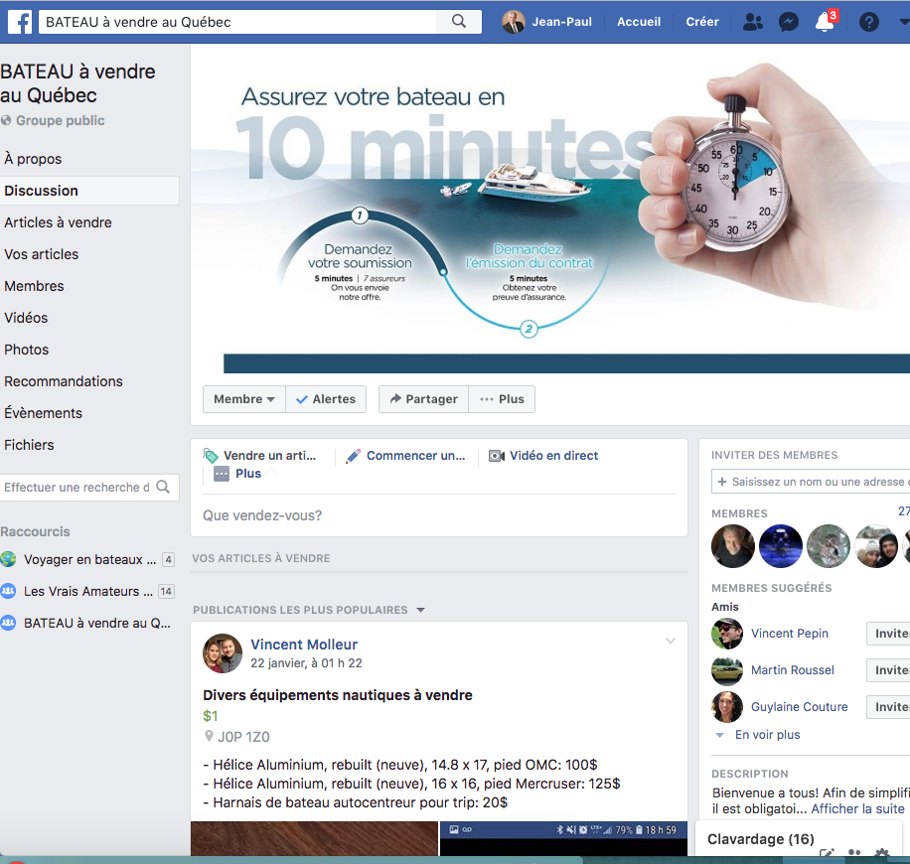Viewport: 910px width, 864px height.
Task: Click the group search magnifier icon in sidebar
Action: tap(164, 487)
